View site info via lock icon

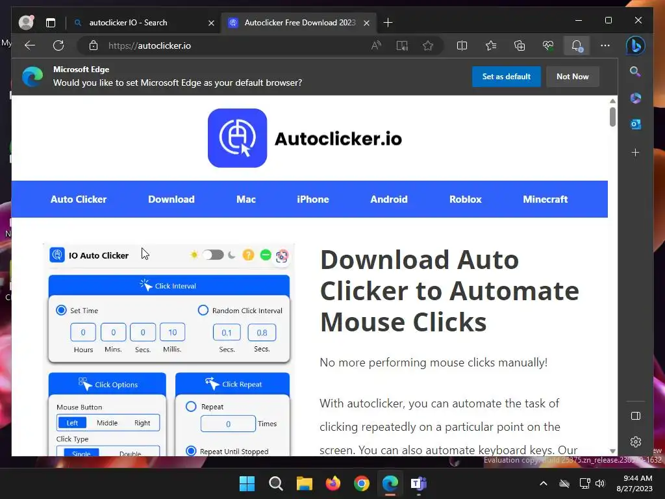point(94,45)
